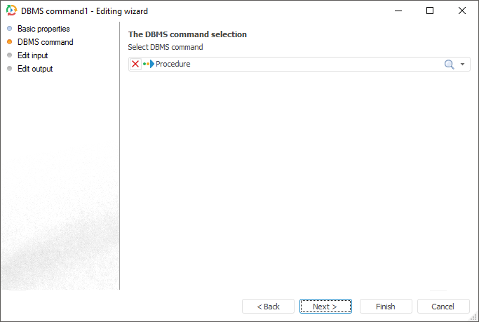Click Finish to complete the wizard
This screenshot has height=322, width=479.
click(x=386, y=307)
